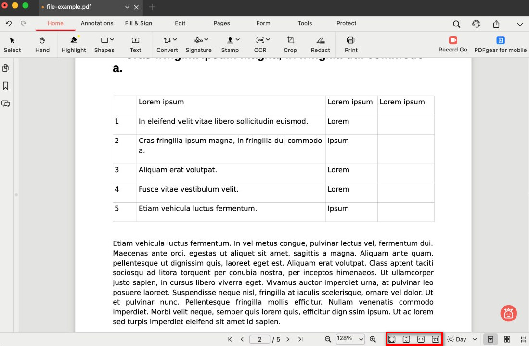529x346 pixels.
Task: Open the 128% zoom level dropdown
Action: 350,339
